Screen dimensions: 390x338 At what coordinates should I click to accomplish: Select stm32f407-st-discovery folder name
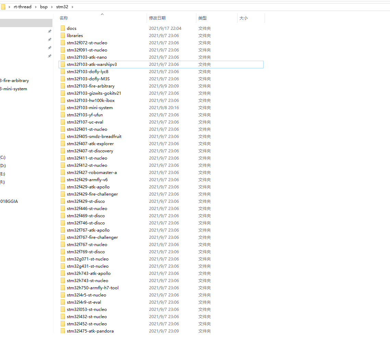[90, 151]
